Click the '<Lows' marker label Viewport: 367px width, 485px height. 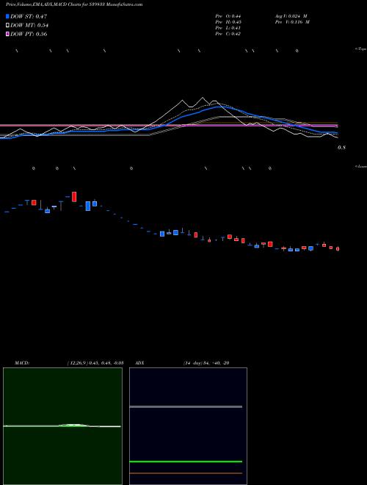pyautogui.click(x=361, y=166)
